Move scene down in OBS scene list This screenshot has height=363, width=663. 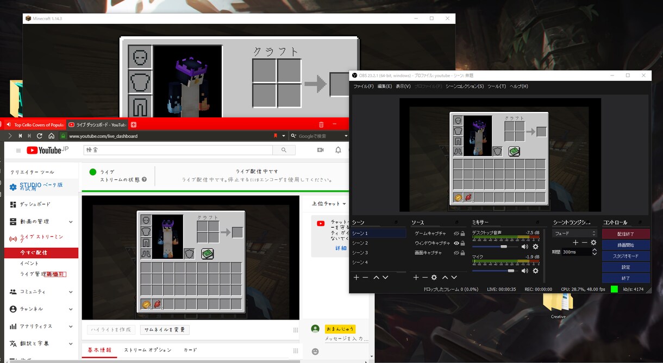click(385, 277)
